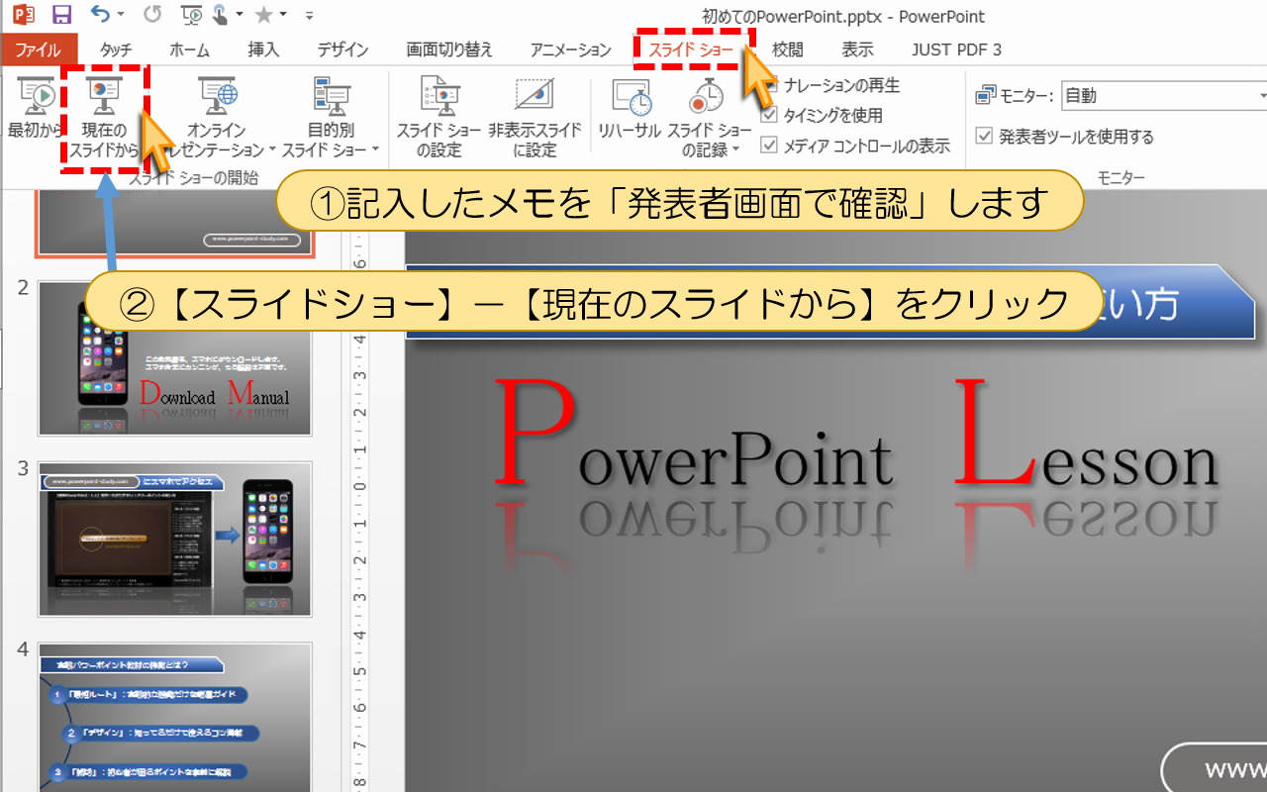Image resolution: width=1267 pixels, height=792 pixels.
Task: Open the undo history dropdown arrow
Action: point(121,16)
